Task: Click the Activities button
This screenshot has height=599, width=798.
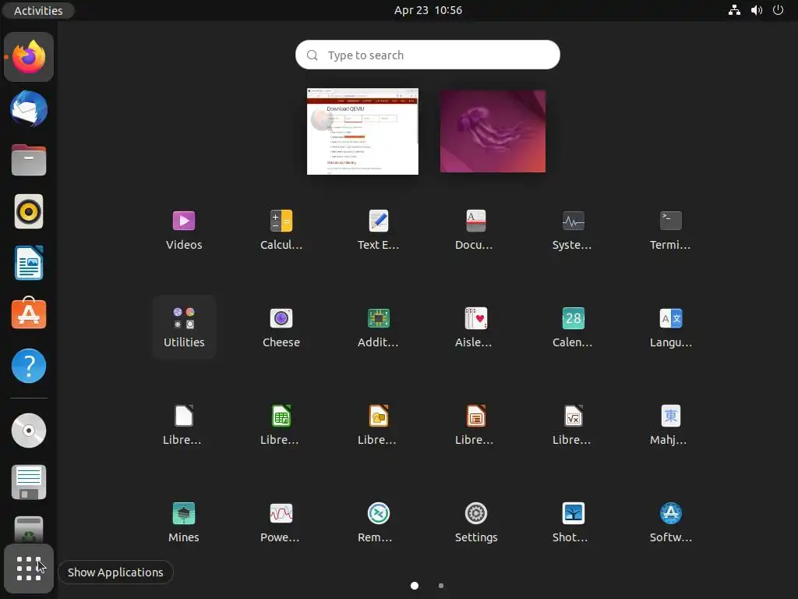Action: pos(38,10)
